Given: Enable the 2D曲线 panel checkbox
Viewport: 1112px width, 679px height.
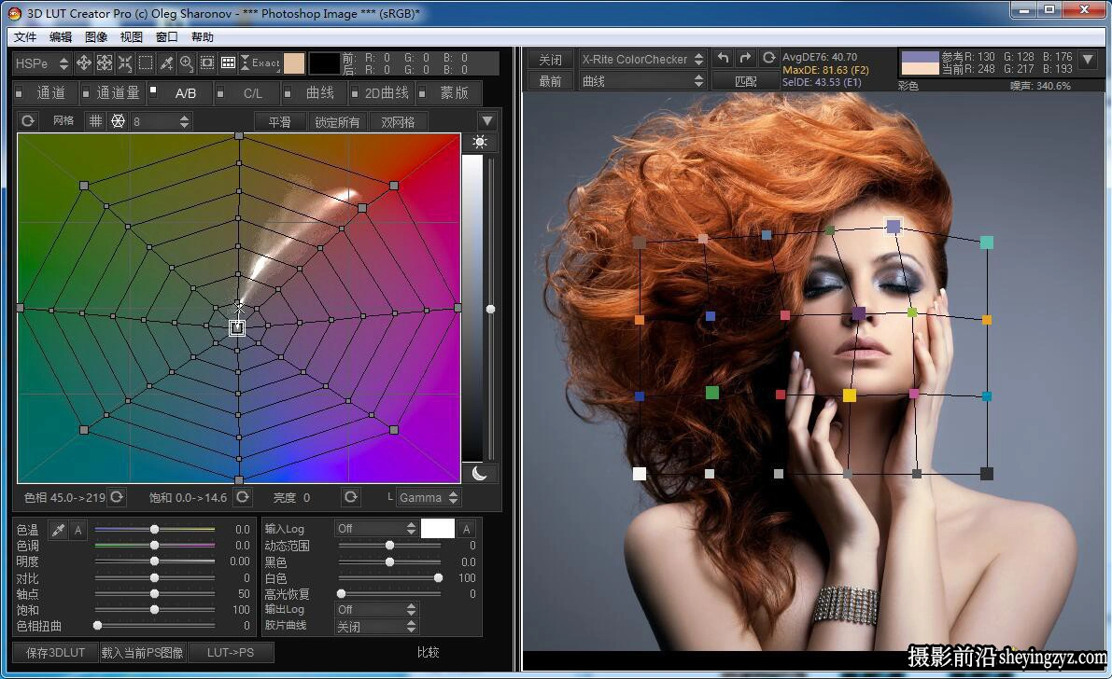Looking at the screenshot, I should click(355, 93).
